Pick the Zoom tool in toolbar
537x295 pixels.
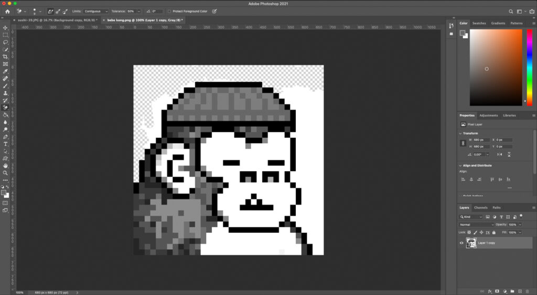tap(5, 172)
